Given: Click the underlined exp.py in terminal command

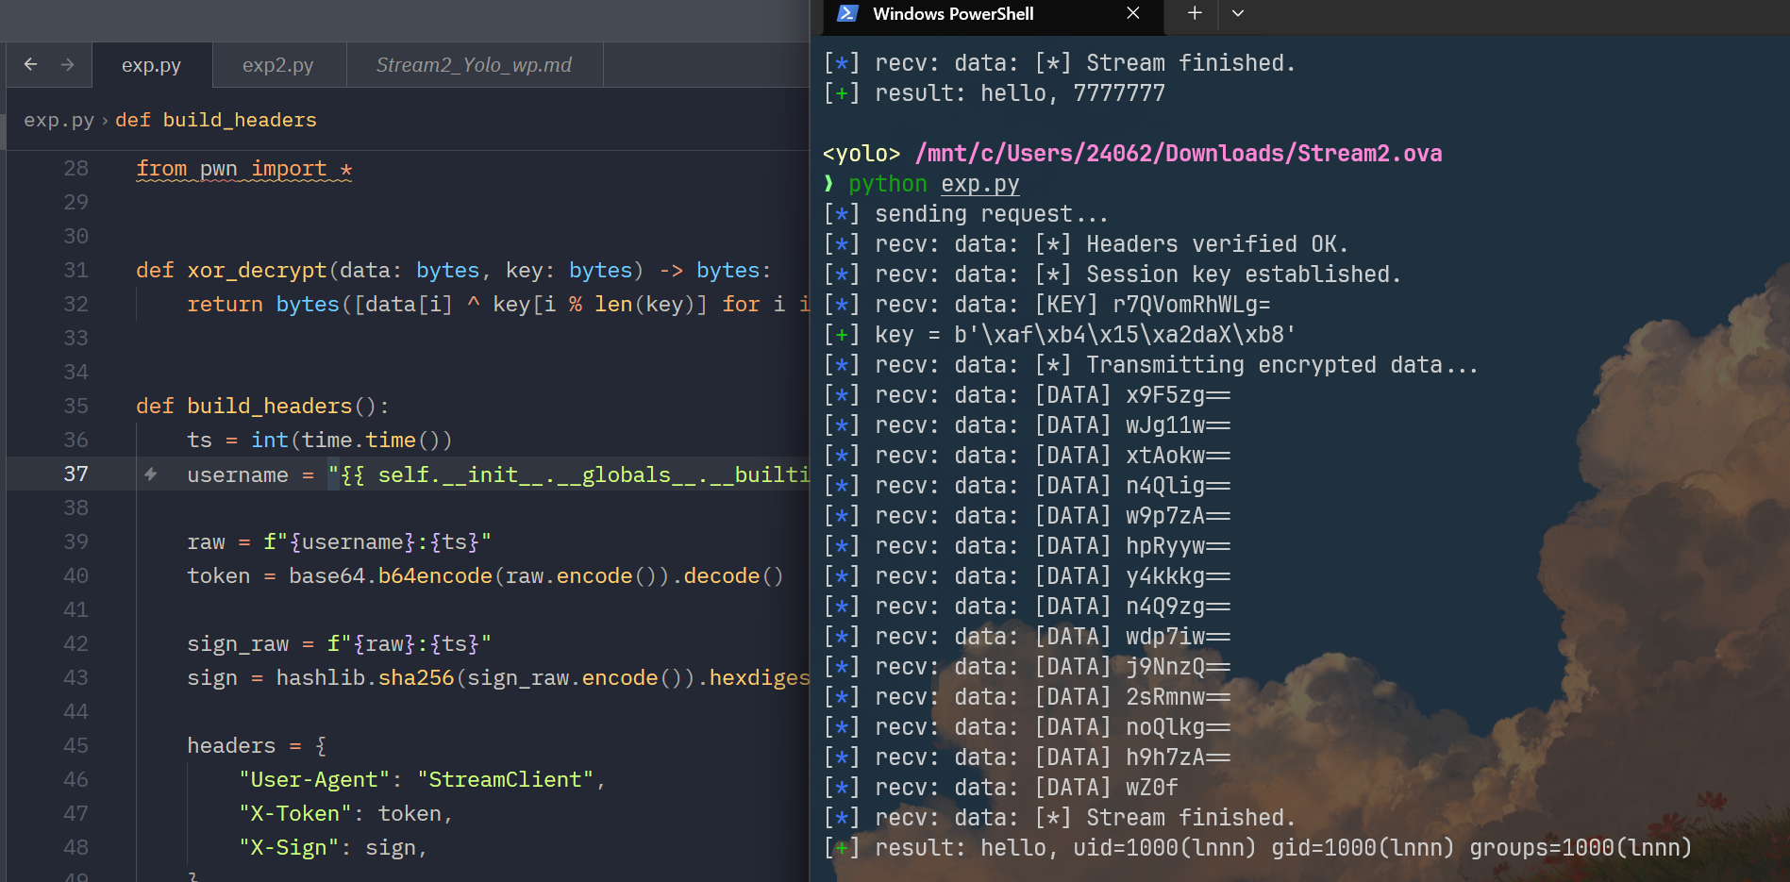Looking at the screenshot, I should 980,184.
